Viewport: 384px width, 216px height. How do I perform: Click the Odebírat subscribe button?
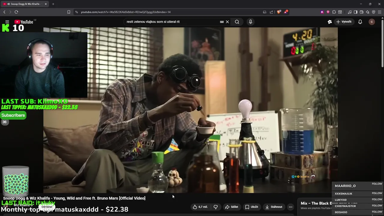click(x=47, y=207)
